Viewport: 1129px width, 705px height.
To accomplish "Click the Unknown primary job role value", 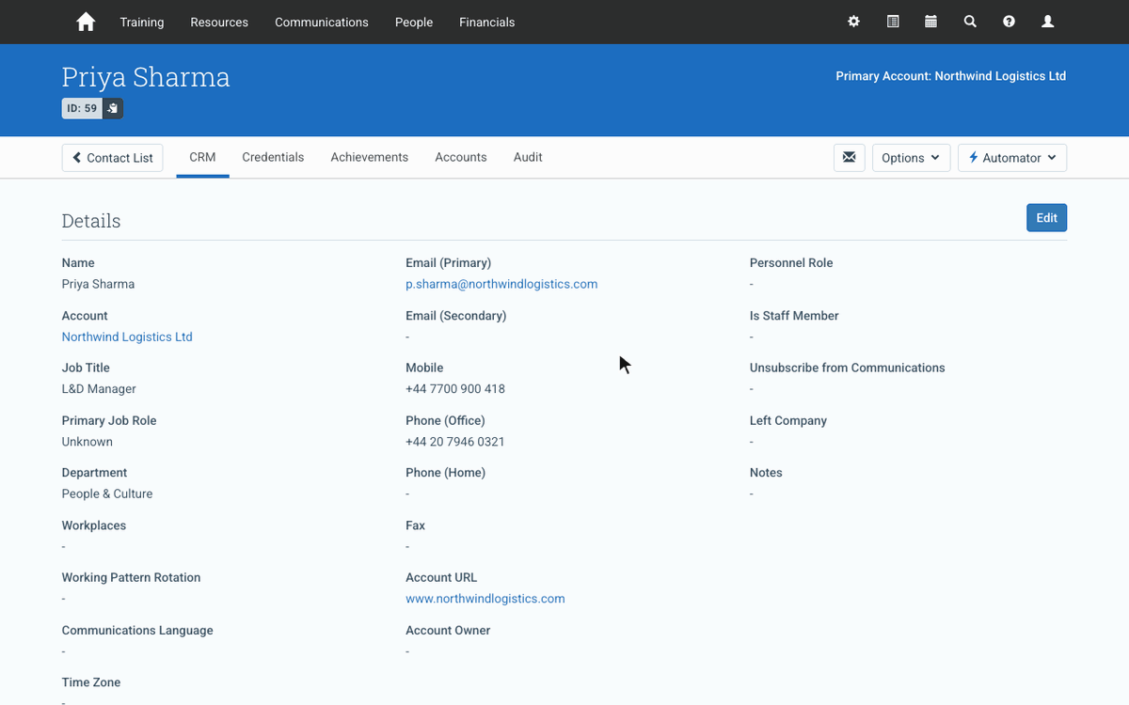I will click(x=87, y=442).
